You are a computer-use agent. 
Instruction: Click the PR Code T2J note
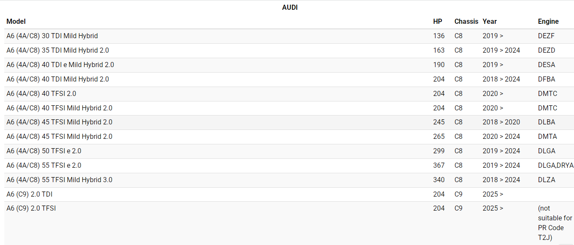(555, 223)
